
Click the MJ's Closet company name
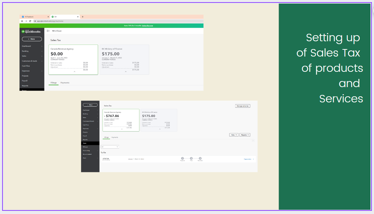57,31
